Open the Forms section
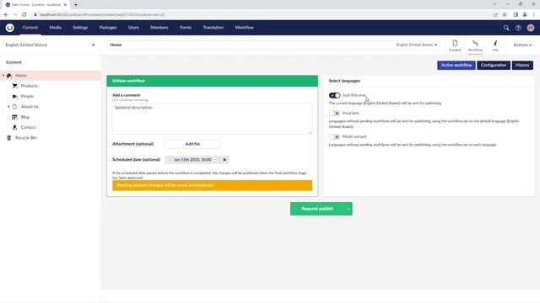Image resolution: width=540 pixels, height=303 pixels. click(x=186, y=28)
